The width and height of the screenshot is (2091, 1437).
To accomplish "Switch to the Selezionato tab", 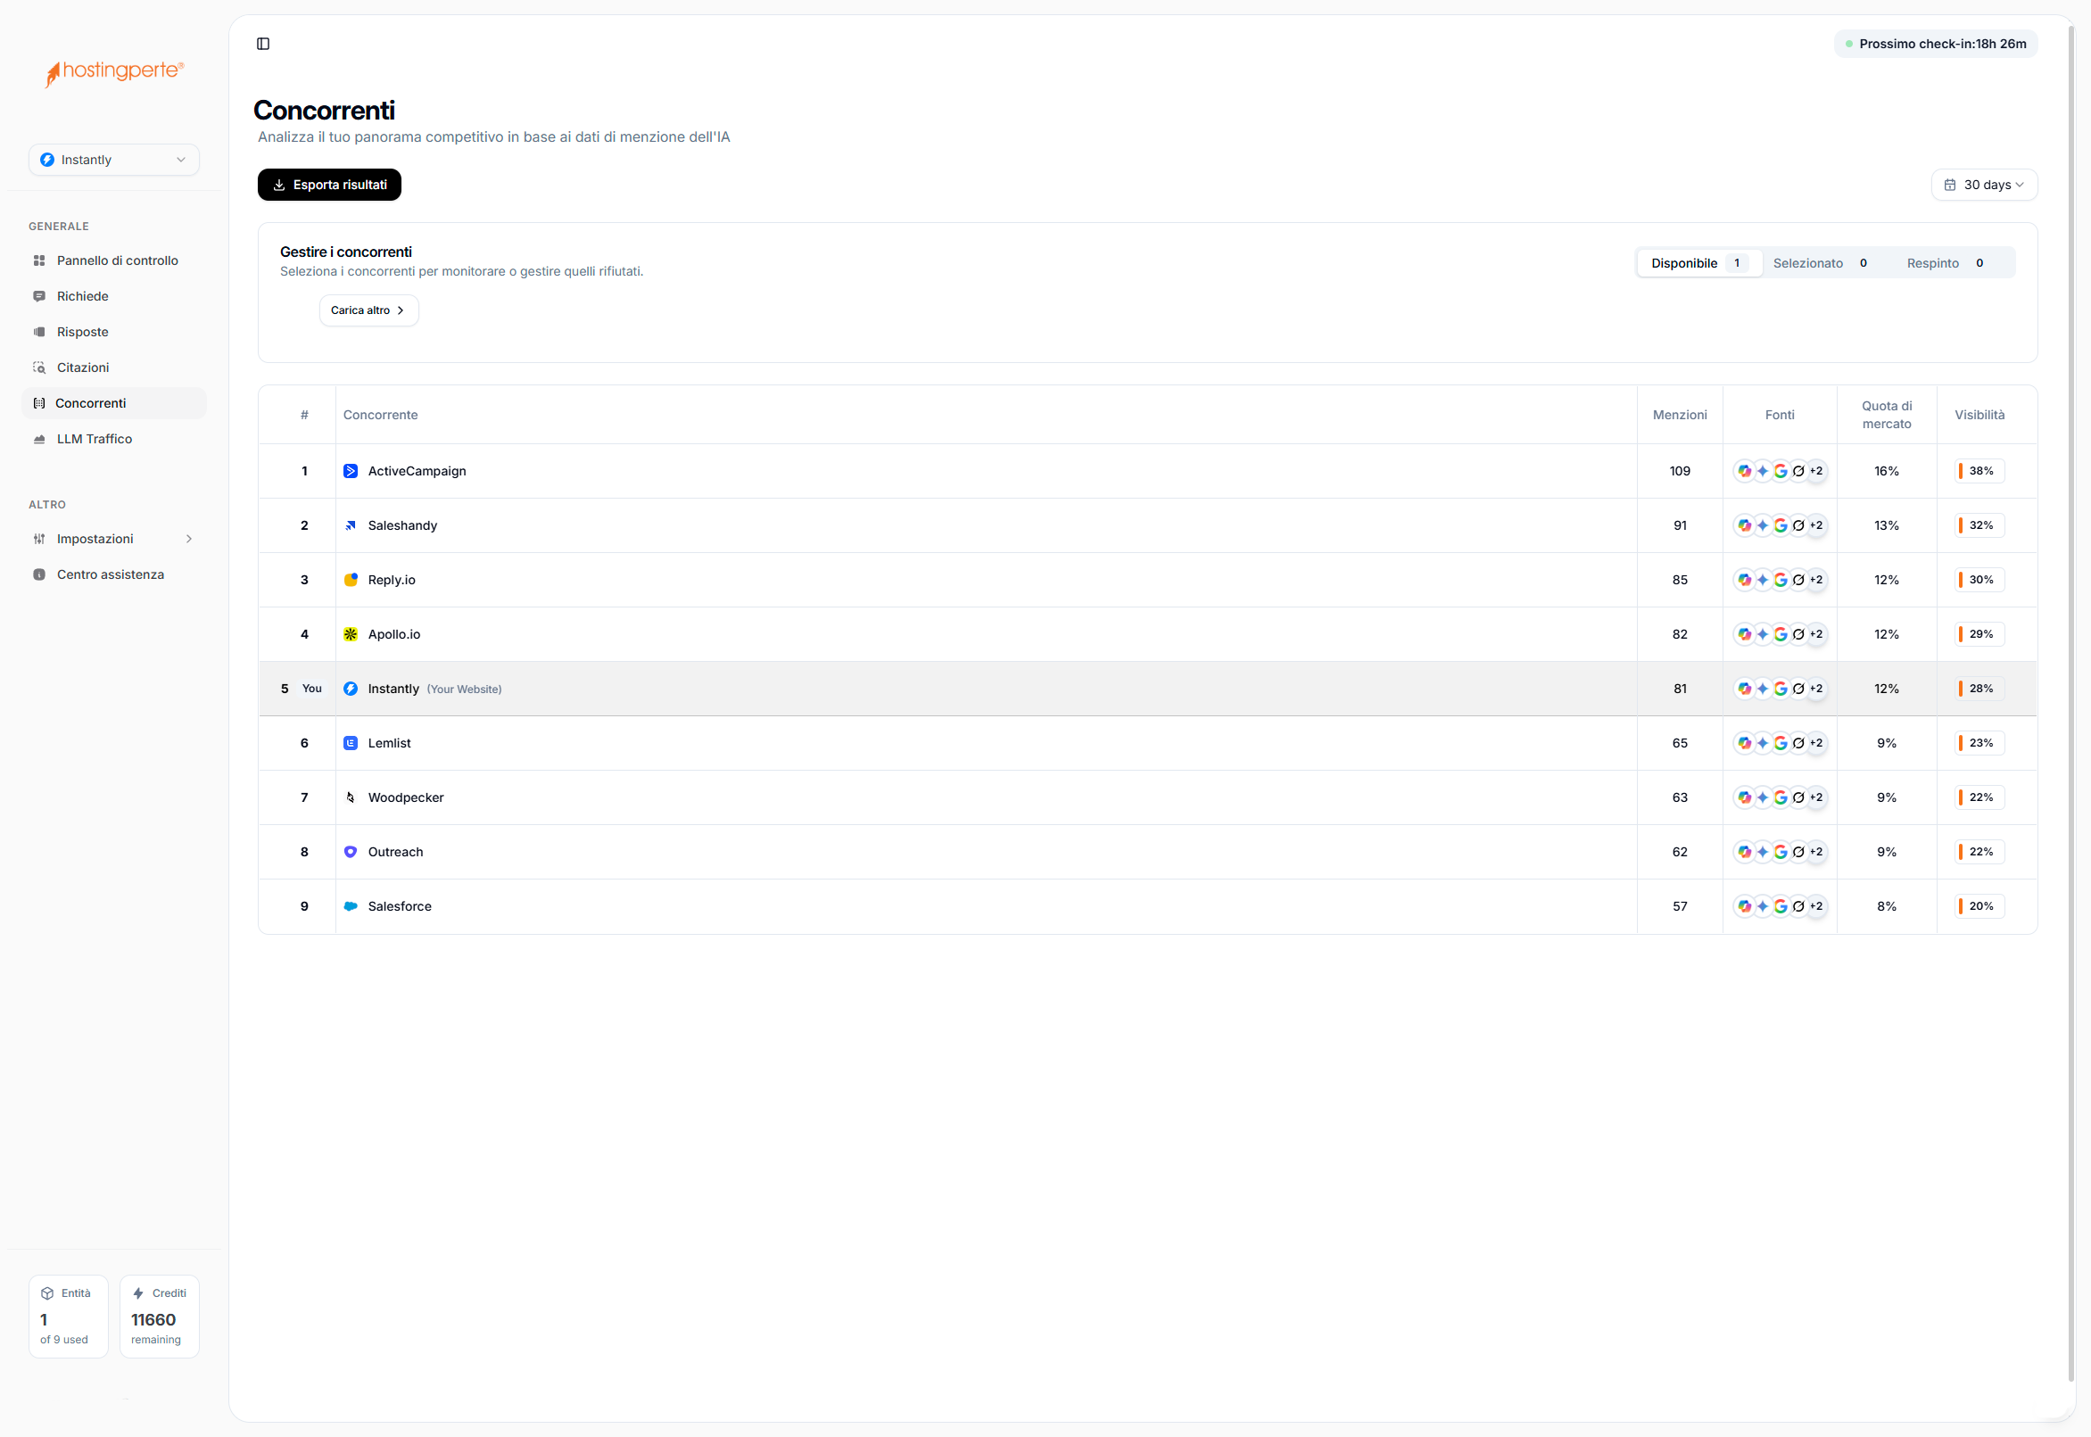I will point(1819,263).
